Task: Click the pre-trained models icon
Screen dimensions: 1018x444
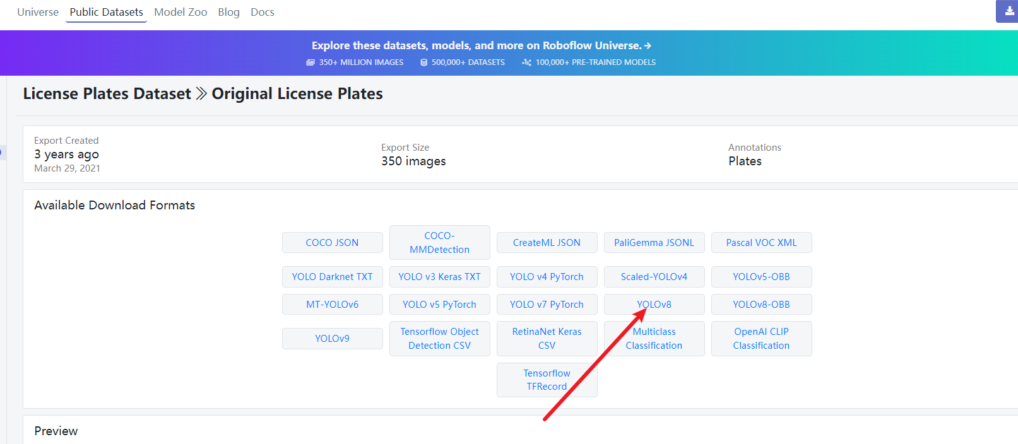Action: point(526,62)
